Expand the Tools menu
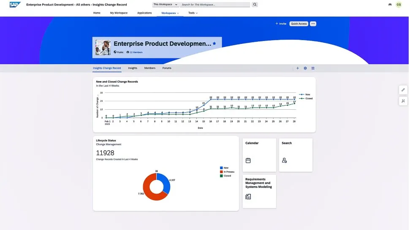Screen dimensions: 410x230 point(193,13)
